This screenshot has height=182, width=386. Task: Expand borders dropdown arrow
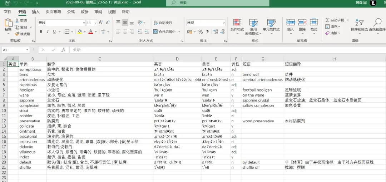pos(72,31)
